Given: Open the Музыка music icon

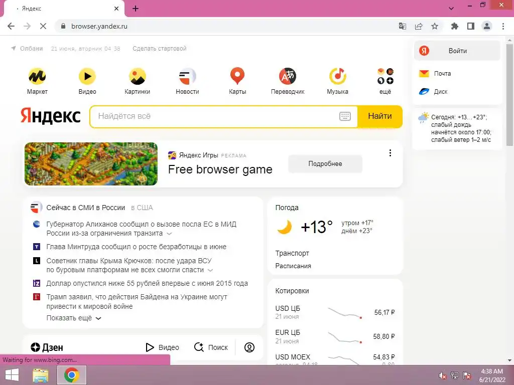Looking at the screenshot, I should pyautogui.click(x=338, y=76).
